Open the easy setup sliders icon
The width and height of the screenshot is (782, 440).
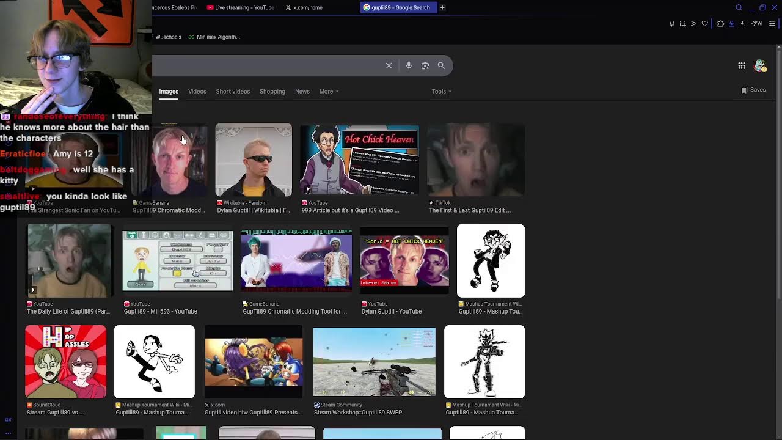point(772,24)
